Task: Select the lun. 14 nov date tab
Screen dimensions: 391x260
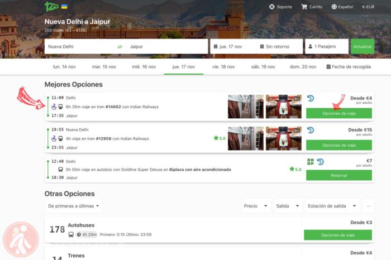Action: coord(64,67)
